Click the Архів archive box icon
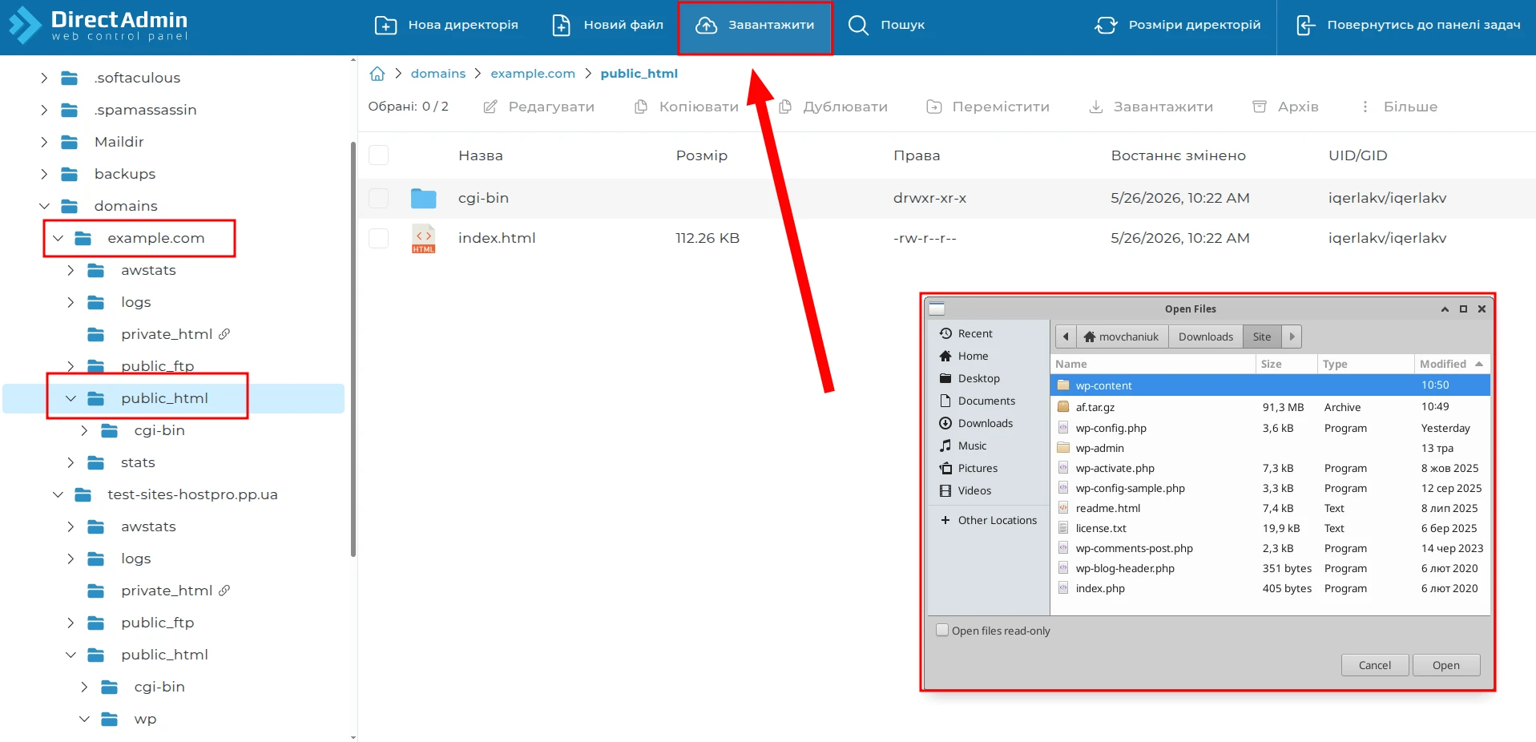Image resolution: width=1536 pixels, height=742 pixels. point(1260,107)
